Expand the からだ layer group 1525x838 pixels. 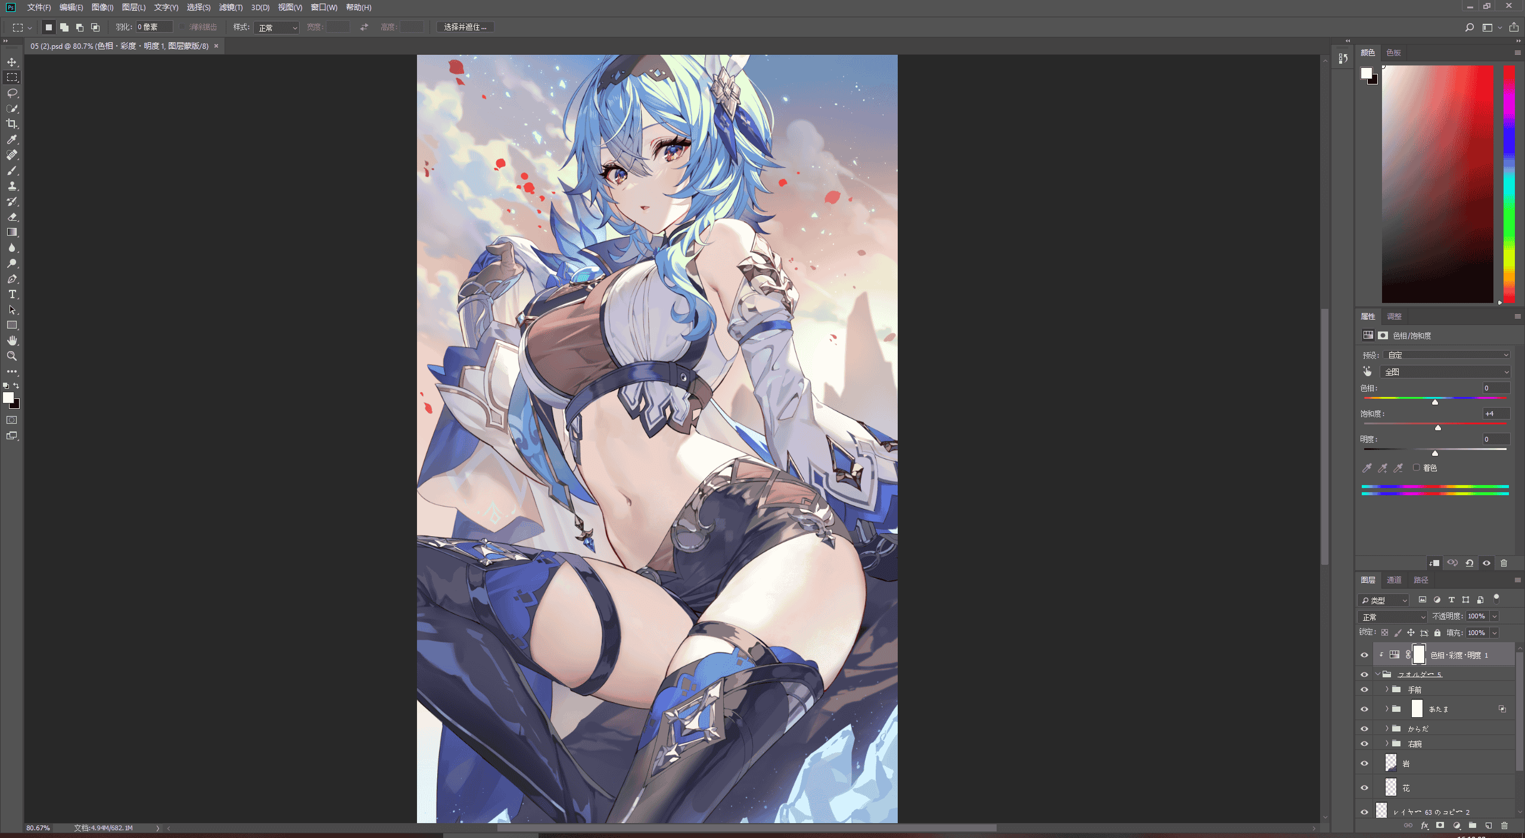point(1387,728)
